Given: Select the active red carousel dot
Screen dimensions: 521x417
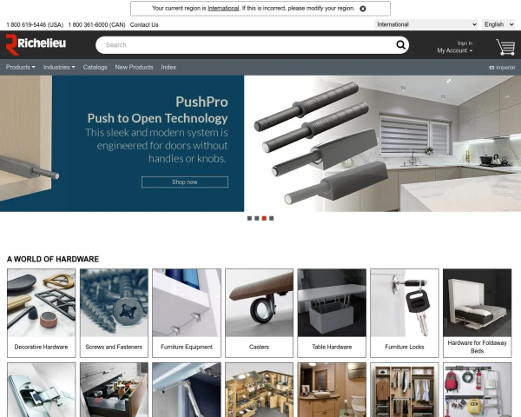Looking at the screenshot, I should click(x=264, y=218).
